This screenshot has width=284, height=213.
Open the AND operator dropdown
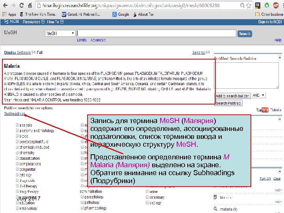258,95
